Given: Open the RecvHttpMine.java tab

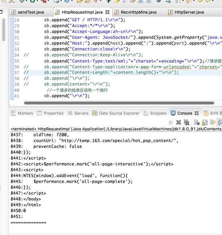Looking at the screenshot, I should point(135,12).
